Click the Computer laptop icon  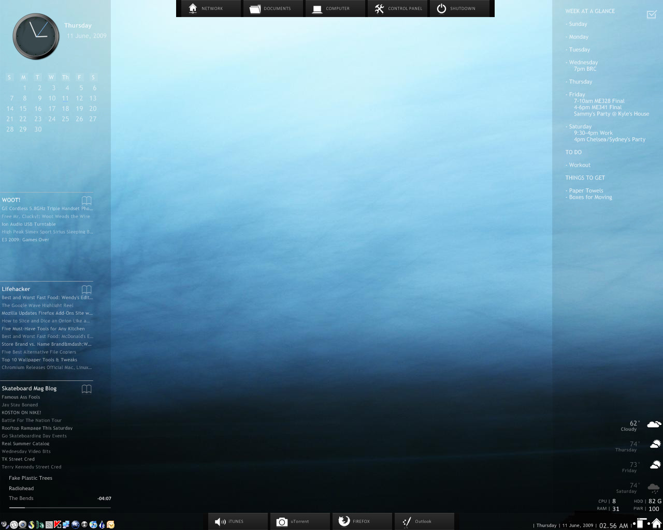coord(317,9)
